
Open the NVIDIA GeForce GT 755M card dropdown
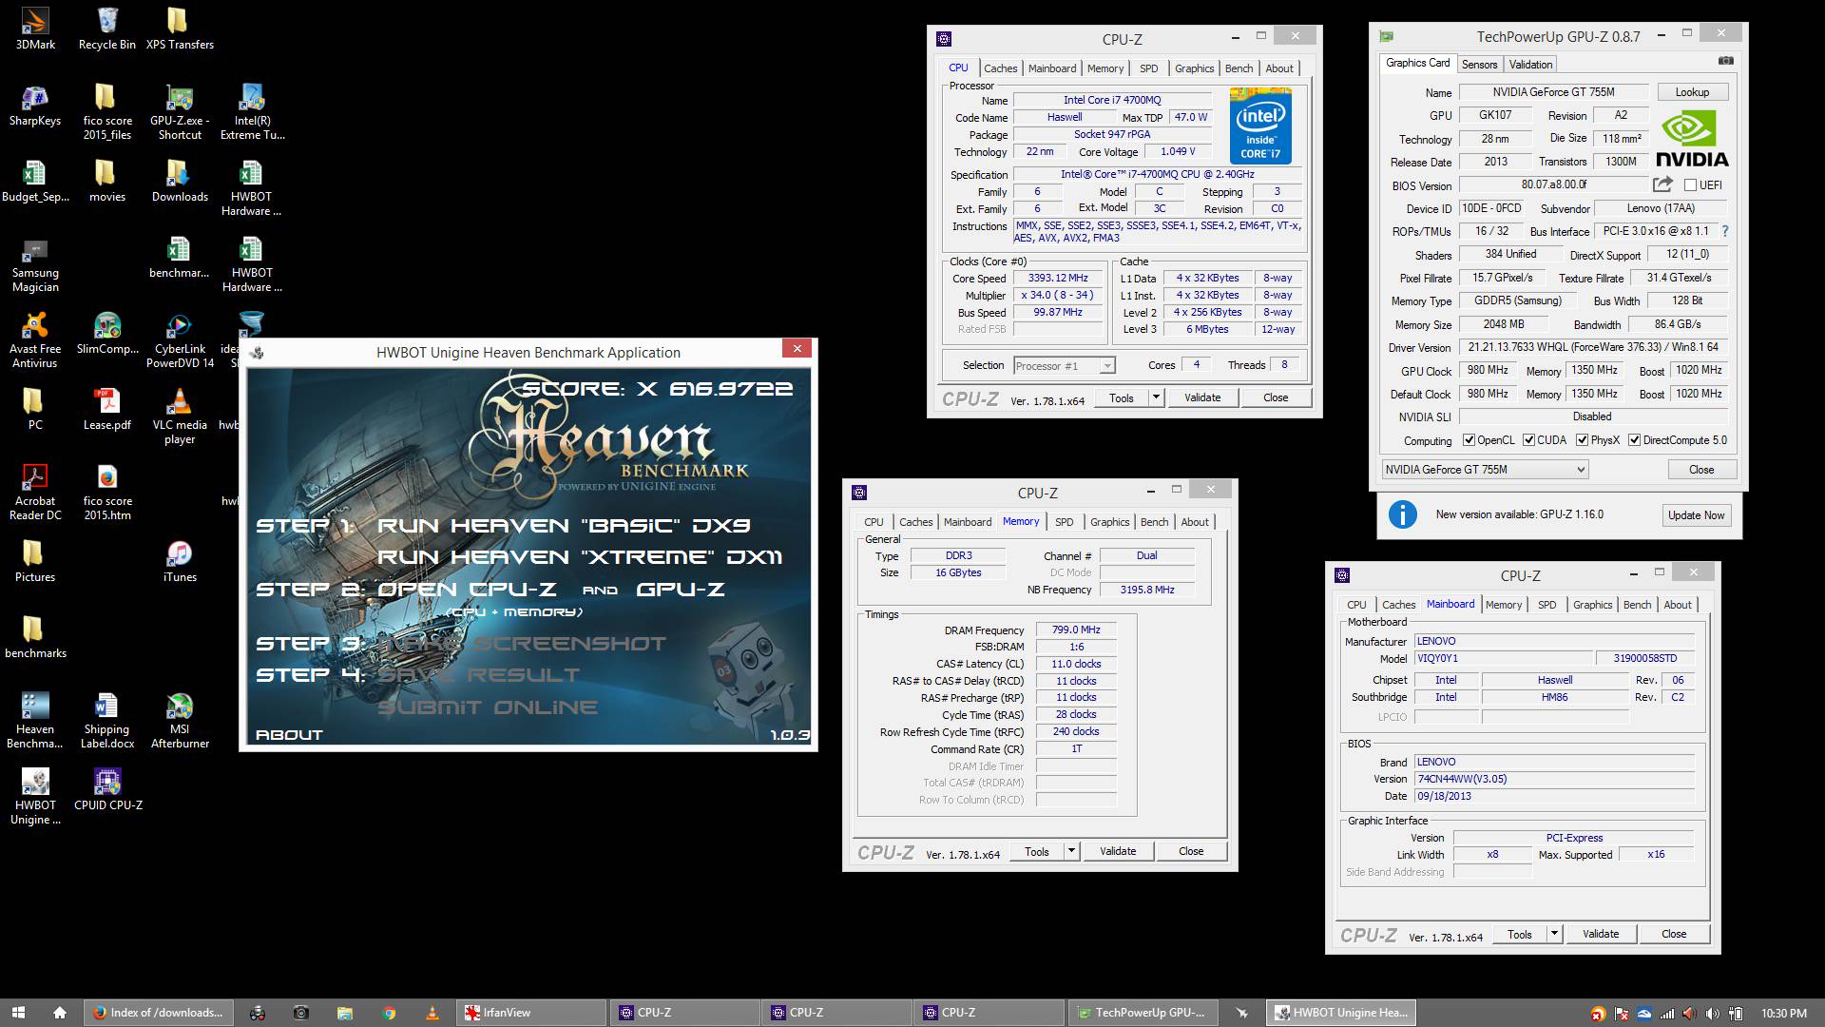[x=1484, y=470]
